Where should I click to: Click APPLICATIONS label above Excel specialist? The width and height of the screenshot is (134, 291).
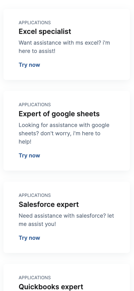pyautogui.click(x=35, y=22)
